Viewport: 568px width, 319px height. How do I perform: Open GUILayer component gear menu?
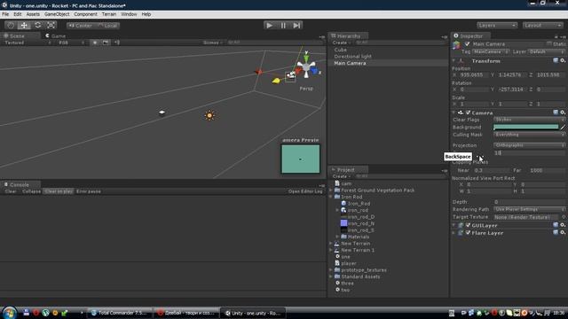pyautogui.click(x=562, y=225)
